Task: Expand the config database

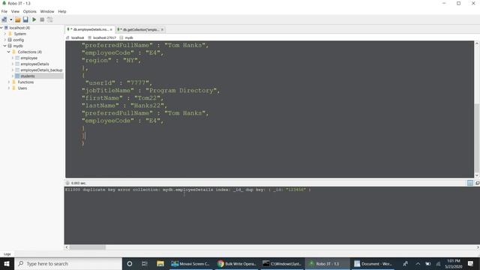Action: 5,40
